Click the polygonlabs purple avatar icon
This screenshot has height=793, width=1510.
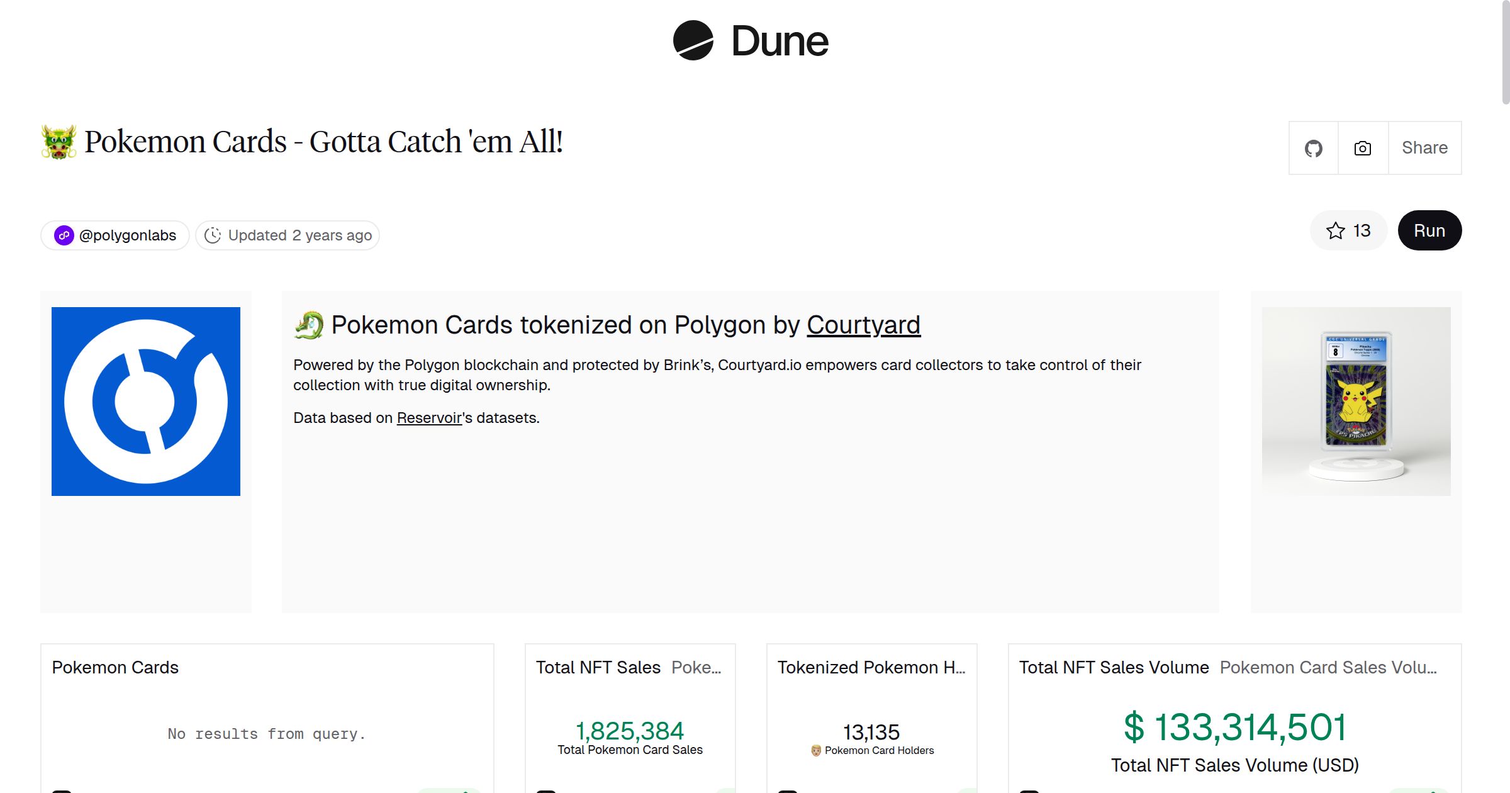tap(64, 235)
